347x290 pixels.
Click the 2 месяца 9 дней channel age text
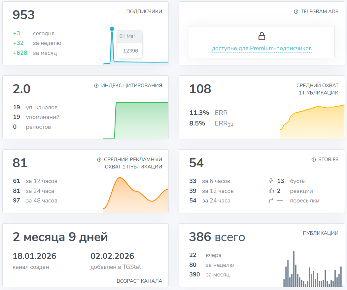(60, 237)
